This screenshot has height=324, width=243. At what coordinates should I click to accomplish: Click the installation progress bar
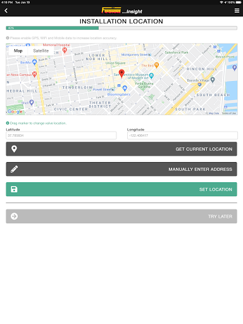click(121, 28)
